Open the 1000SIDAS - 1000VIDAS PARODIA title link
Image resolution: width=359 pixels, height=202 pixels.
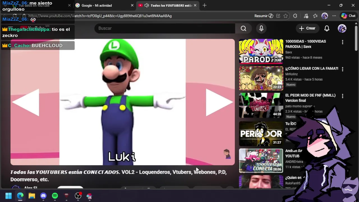(x=305, y=44)
